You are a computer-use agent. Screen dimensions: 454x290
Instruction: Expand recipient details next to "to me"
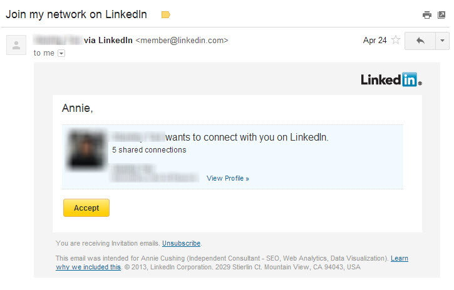pos(61,54)
